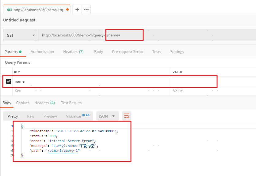Open the GET method dropdown
This screenshot has height=176, width=256.
tap(21, 36)
